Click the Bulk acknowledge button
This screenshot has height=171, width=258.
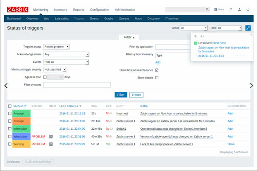(x=38, y=161)
